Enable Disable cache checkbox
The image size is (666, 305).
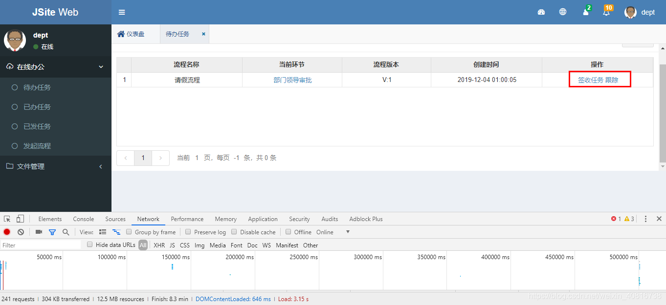234,232
